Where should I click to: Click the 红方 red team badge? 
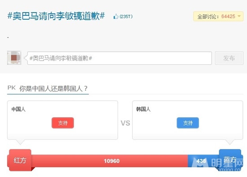20,160
